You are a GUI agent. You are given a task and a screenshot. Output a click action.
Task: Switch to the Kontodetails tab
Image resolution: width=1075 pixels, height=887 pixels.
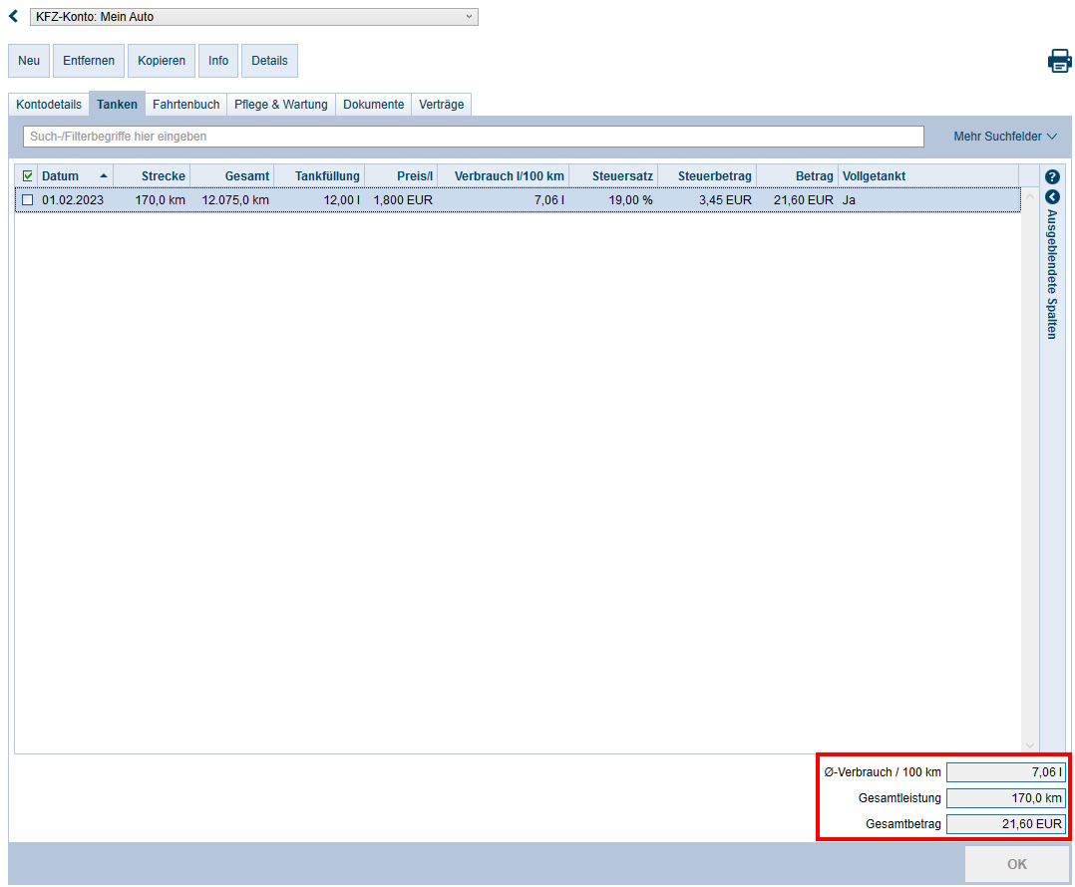[x=49, y=104]
